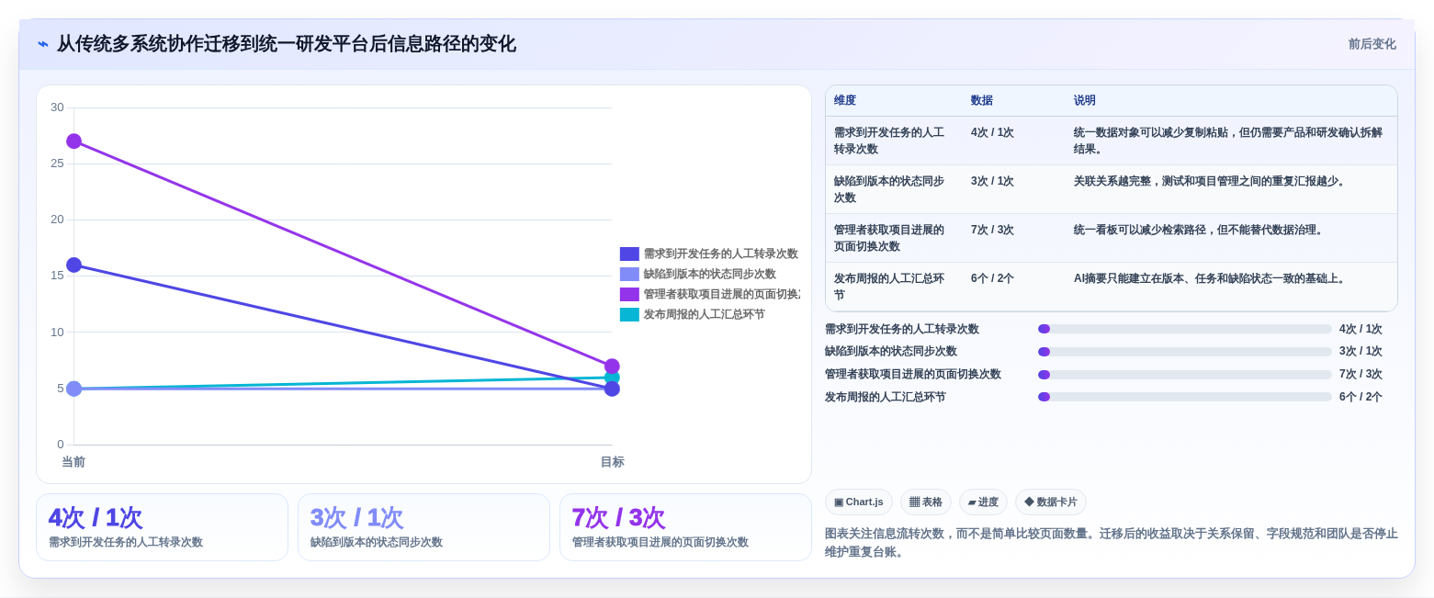Click legend label 需求到开发任务的人工转录次数
The image size is (1434, 598).
pyautogui.click(x=720, y=254)
